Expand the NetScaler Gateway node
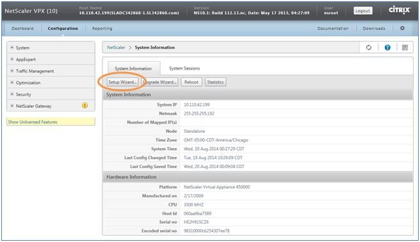The image size is (420, 242). point(12,106)
